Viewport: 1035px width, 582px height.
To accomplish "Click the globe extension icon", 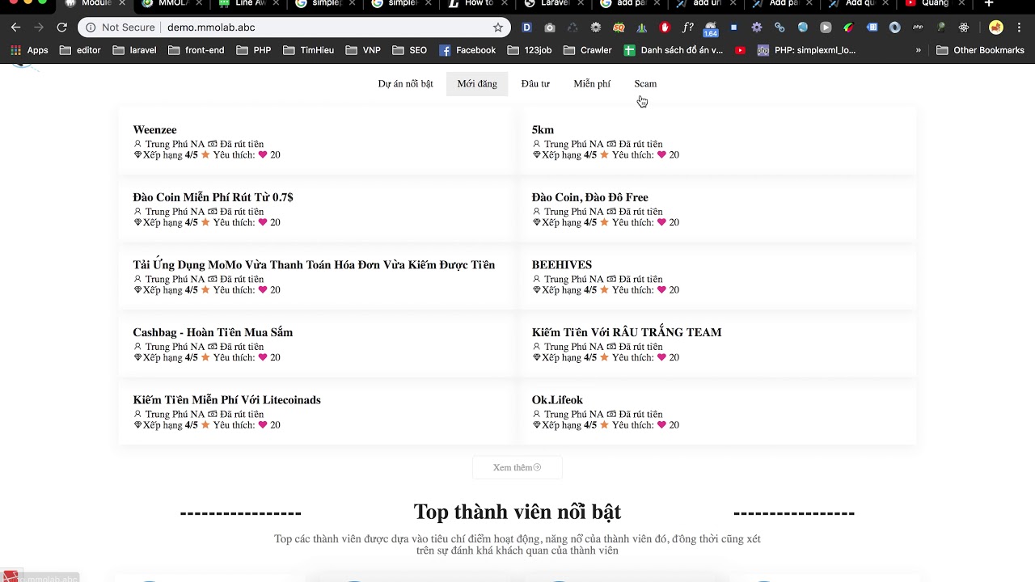I will point(802,27).
